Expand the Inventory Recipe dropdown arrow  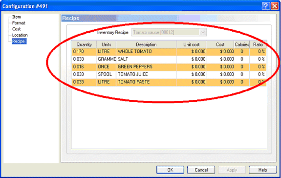point(203,33)
